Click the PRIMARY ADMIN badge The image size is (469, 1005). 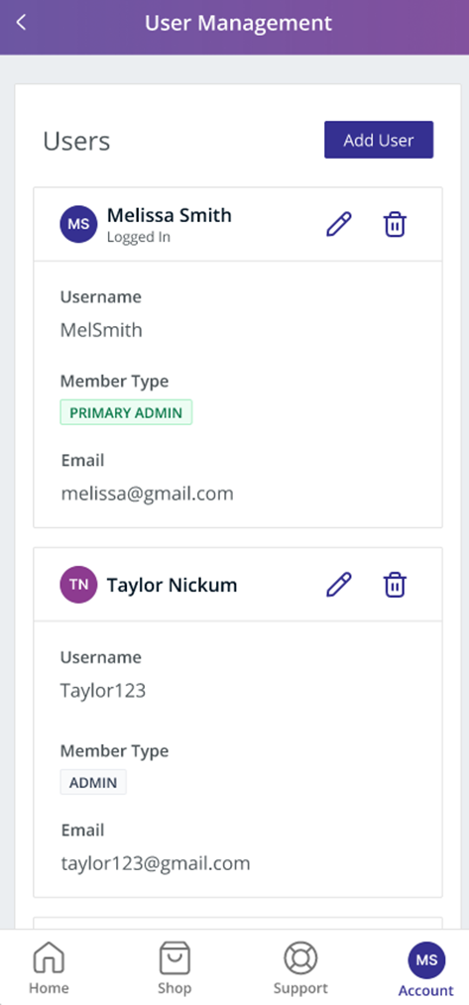click(x=126, y=412)
